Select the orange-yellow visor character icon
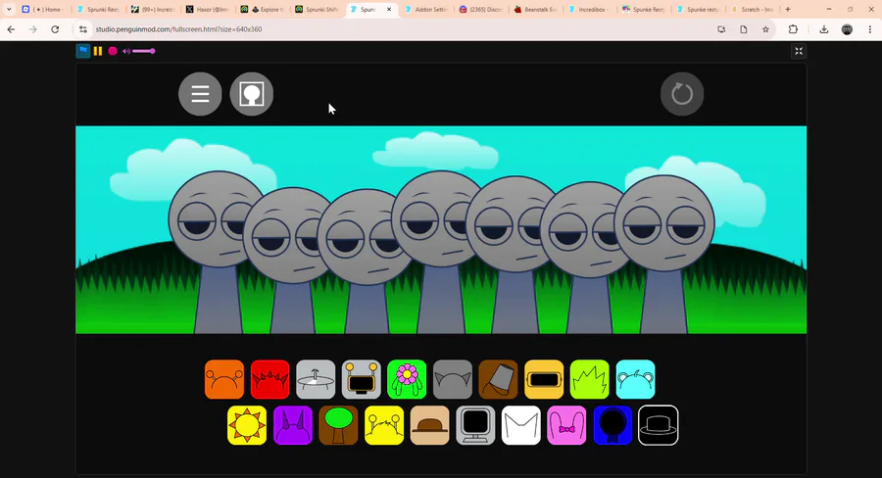Viewport: 882px width, 478px height. pyautogui.click(x=544, y=380)
